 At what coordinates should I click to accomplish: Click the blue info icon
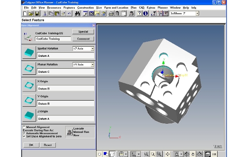(145, 13)
